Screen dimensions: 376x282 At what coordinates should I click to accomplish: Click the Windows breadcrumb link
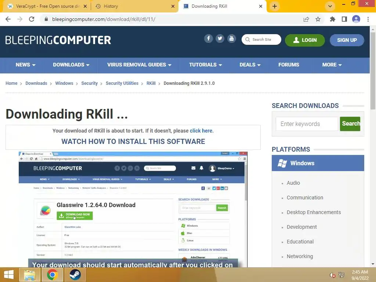[64, 83]
